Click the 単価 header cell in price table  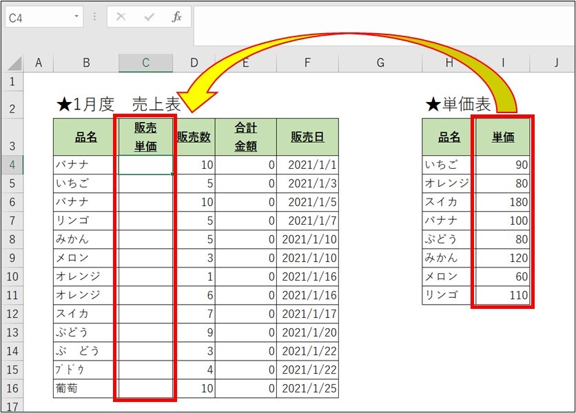click(502, 137)
